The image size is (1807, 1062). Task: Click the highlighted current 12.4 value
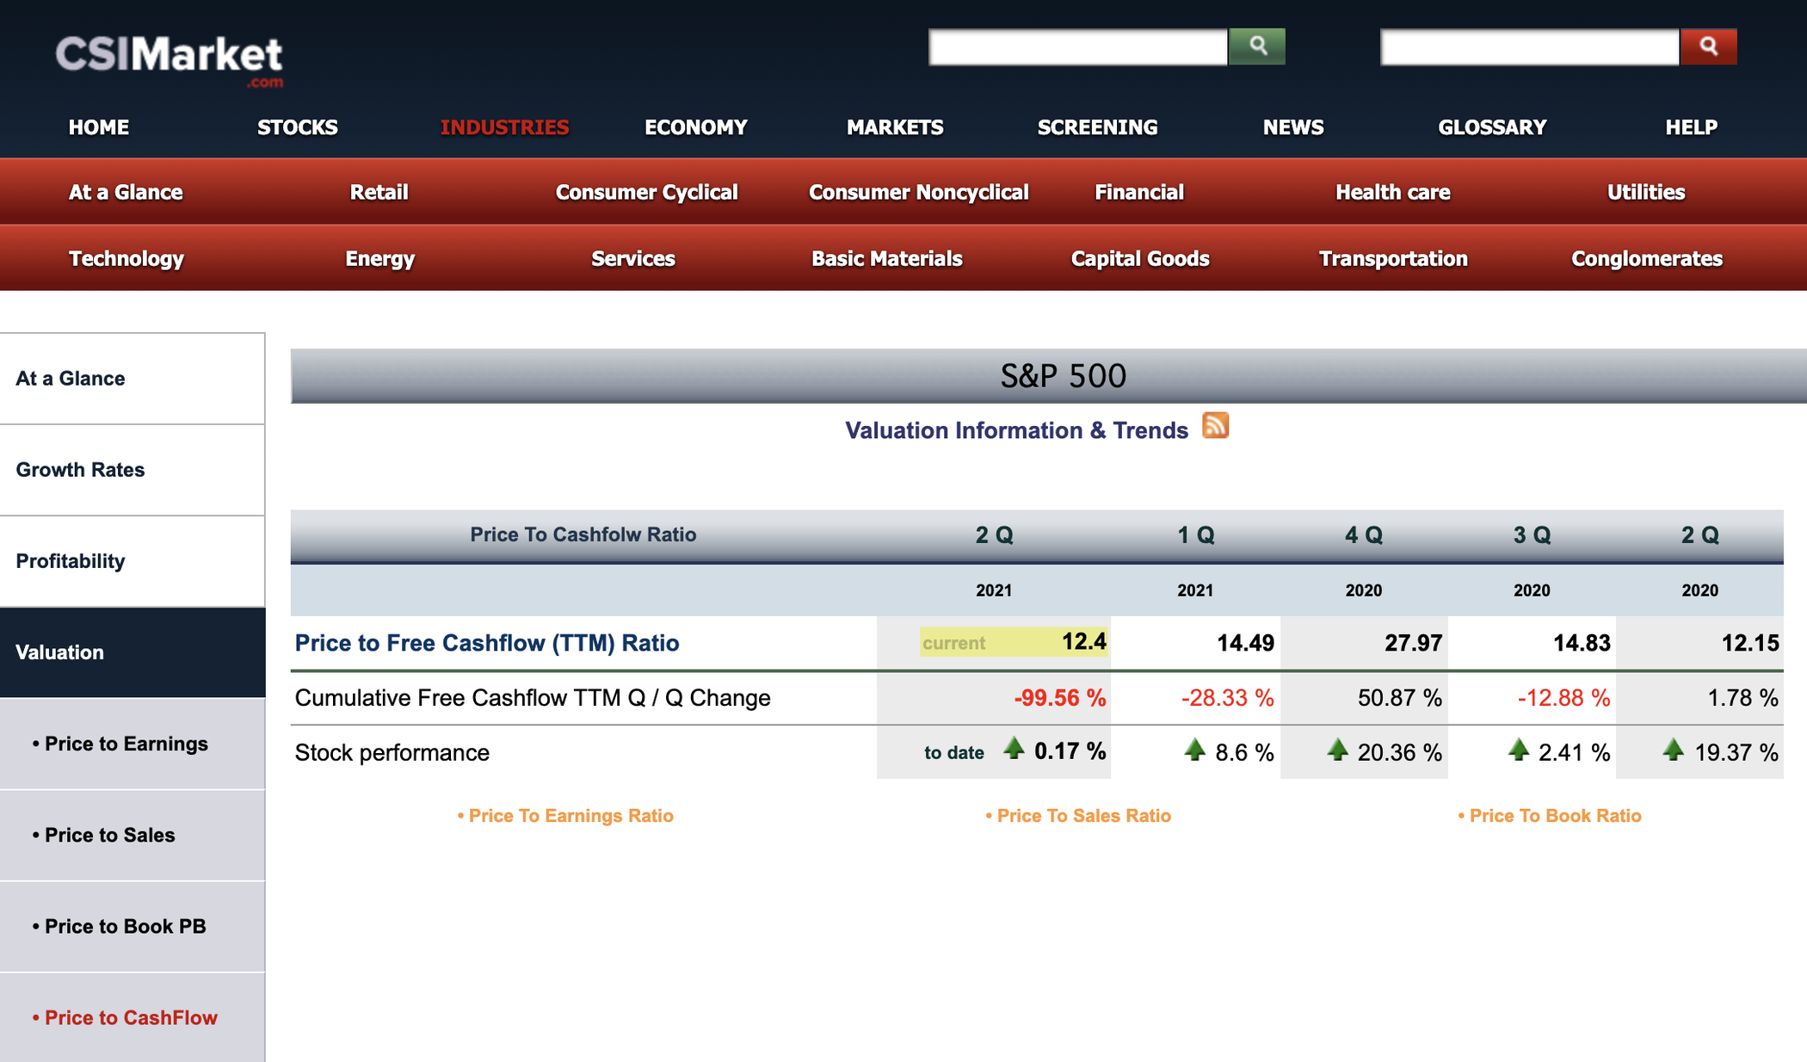point(1014,642)
